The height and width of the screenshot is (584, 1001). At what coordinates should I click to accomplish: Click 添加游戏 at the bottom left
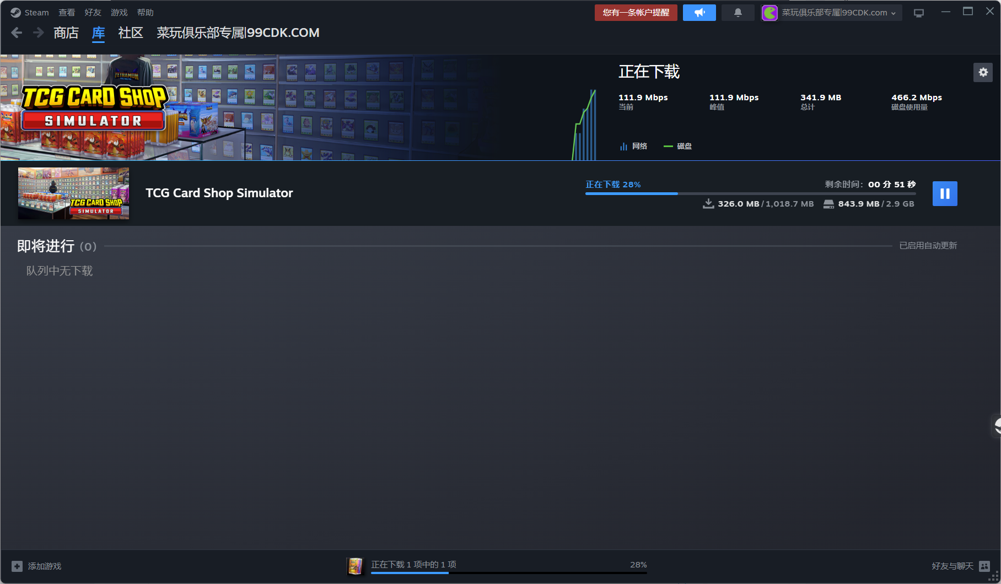(45, 566)
